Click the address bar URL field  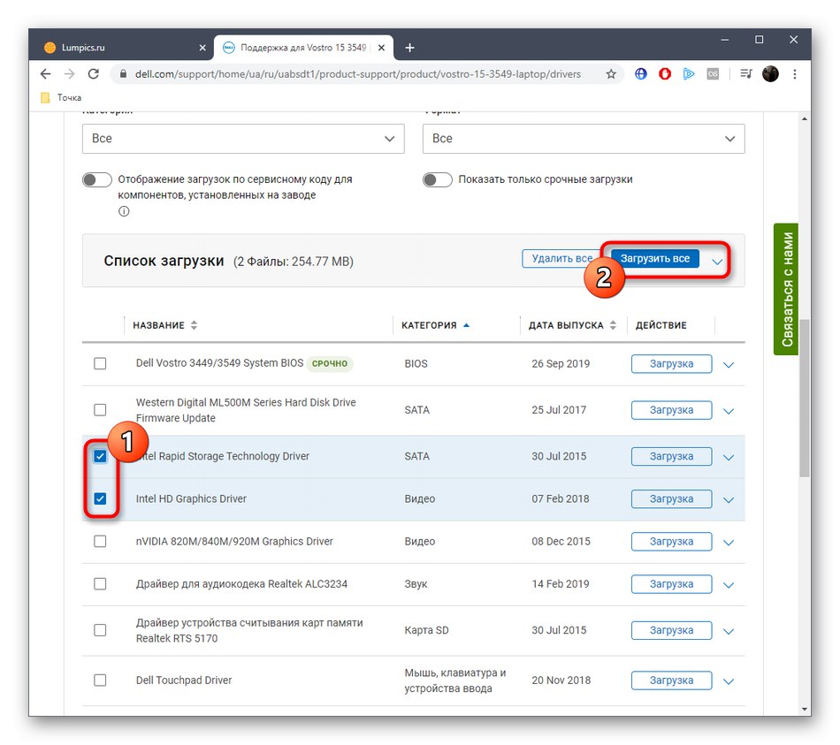pos(357,74)
